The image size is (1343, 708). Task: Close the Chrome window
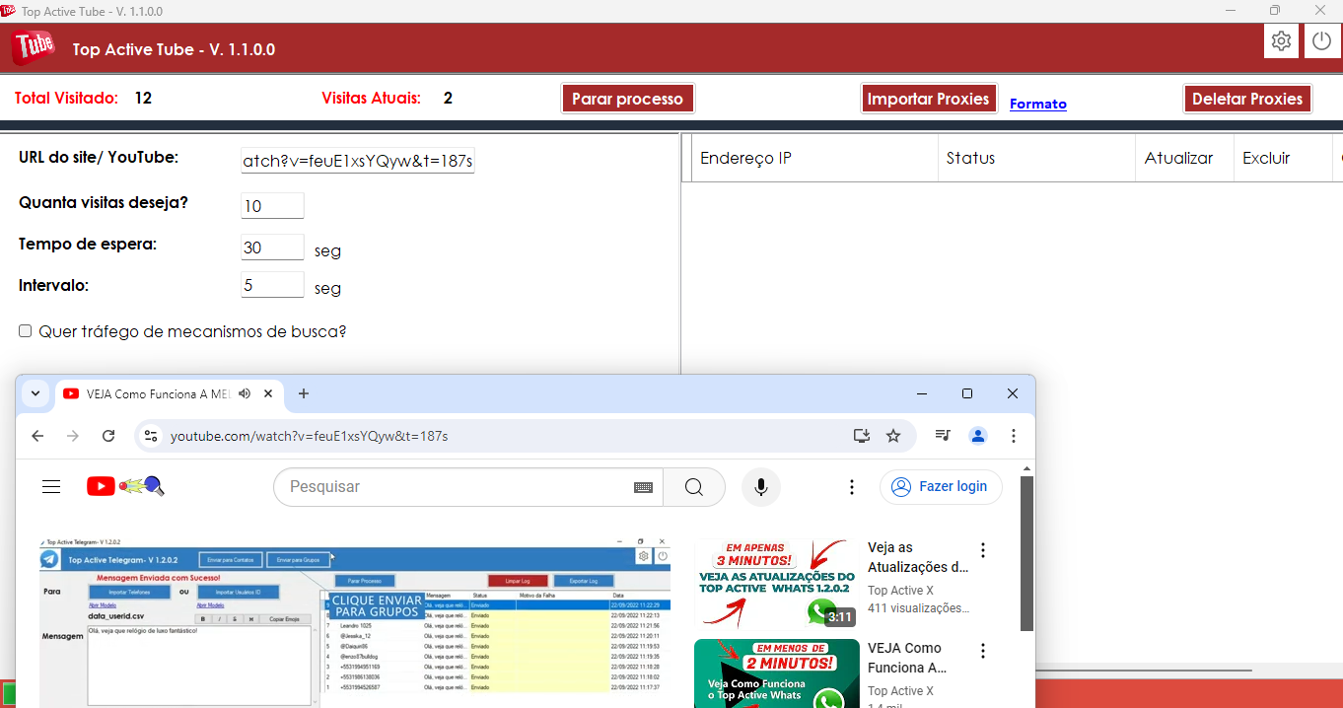pos(1013,393)
